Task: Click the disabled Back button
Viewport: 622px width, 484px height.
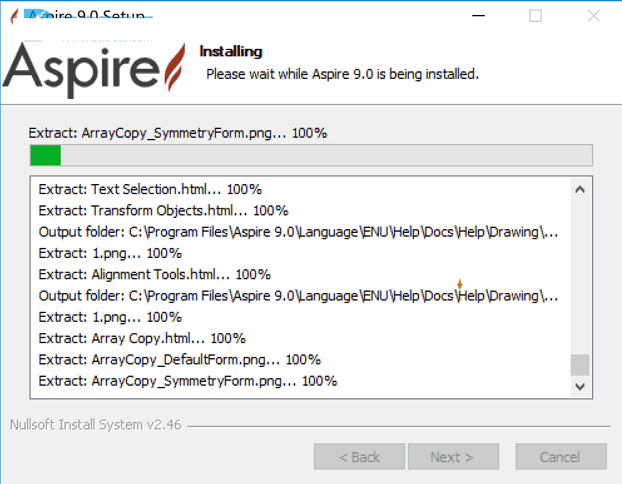Action: pos(360,456)
